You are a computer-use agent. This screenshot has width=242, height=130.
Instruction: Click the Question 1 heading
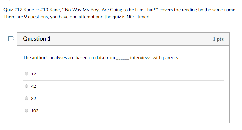tap(37, 38)
